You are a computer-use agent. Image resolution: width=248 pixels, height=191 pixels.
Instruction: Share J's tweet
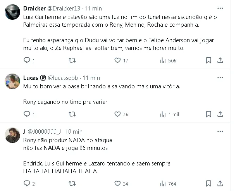(x=220, y=184)
